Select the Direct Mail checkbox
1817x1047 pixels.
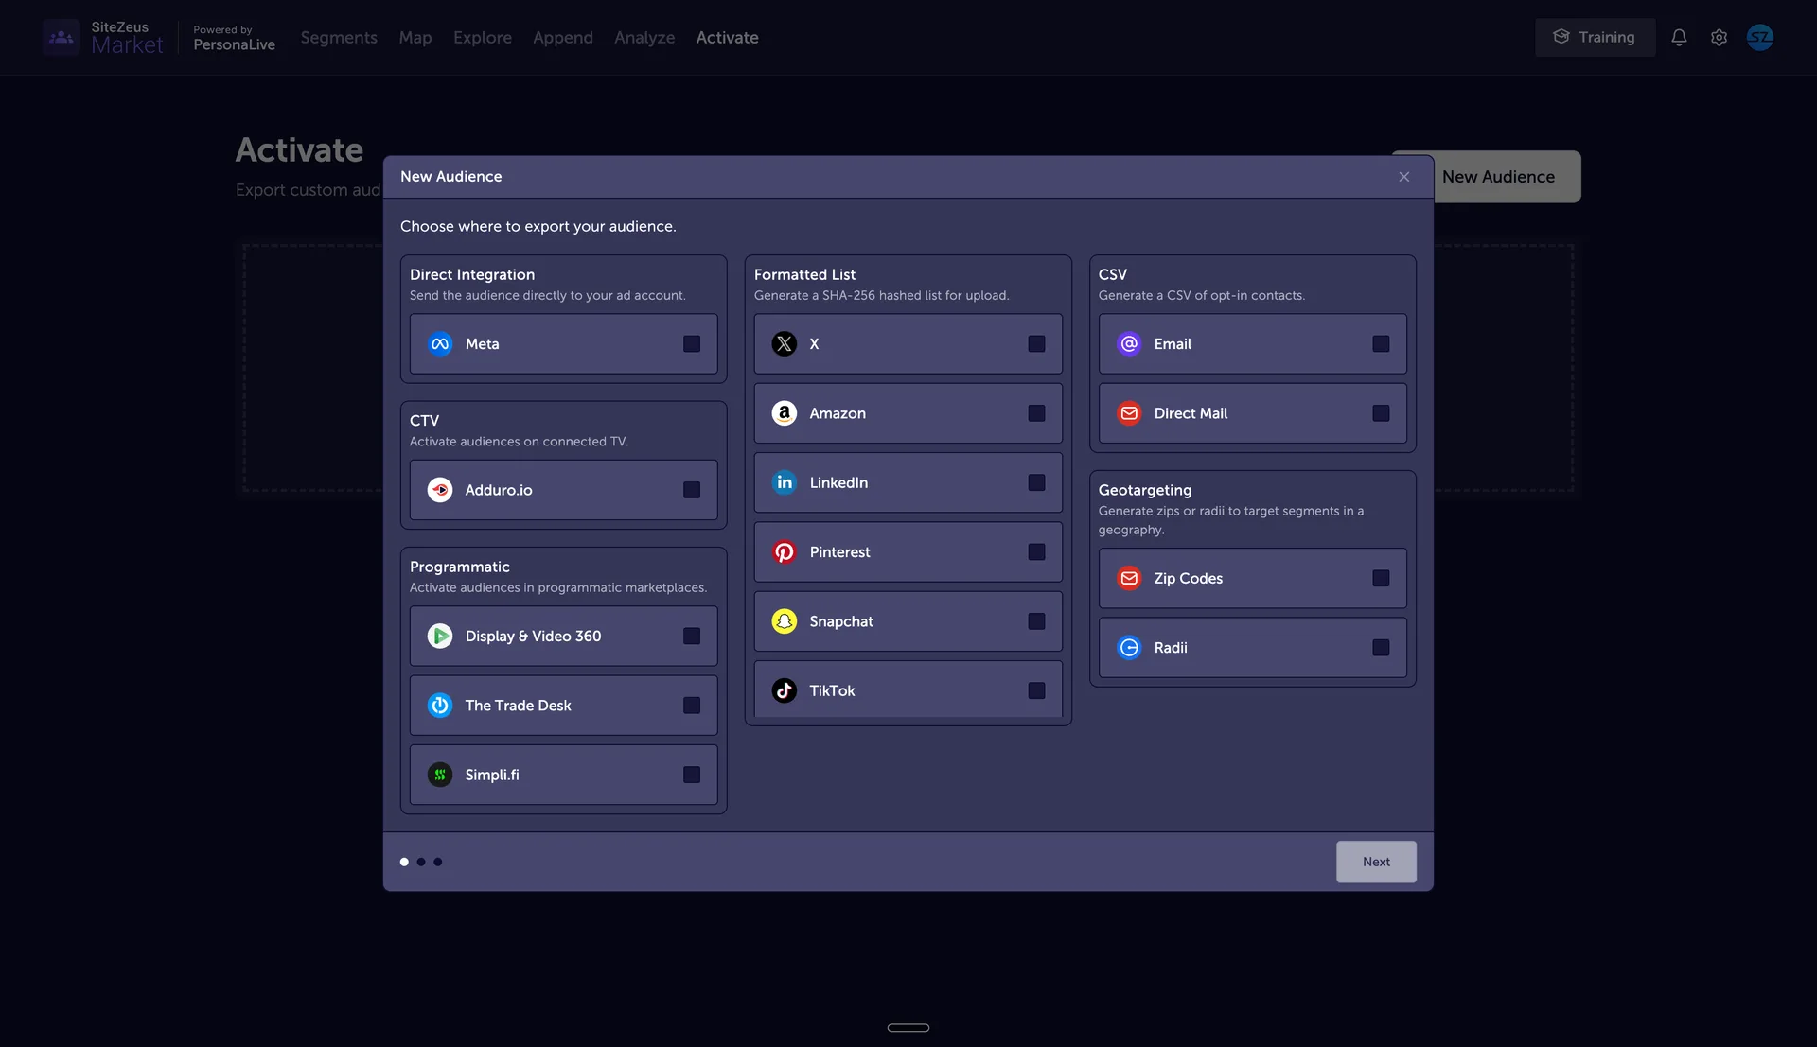(x=1381, y=413)
